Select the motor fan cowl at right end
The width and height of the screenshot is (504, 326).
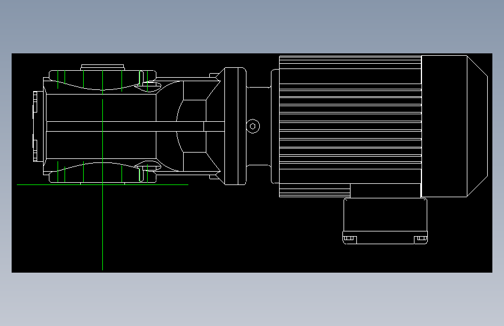[x=455, y=126]
